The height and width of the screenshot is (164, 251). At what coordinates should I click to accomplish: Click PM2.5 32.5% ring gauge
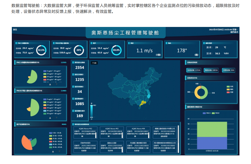click(x=41, y=50)
